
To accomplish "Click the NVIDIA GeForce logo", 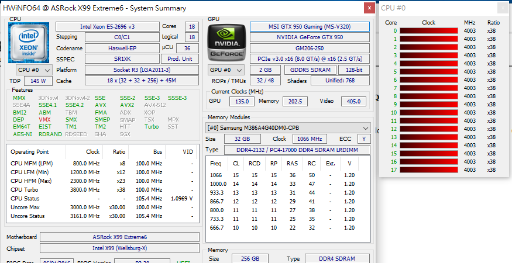I will coord(226,43).
